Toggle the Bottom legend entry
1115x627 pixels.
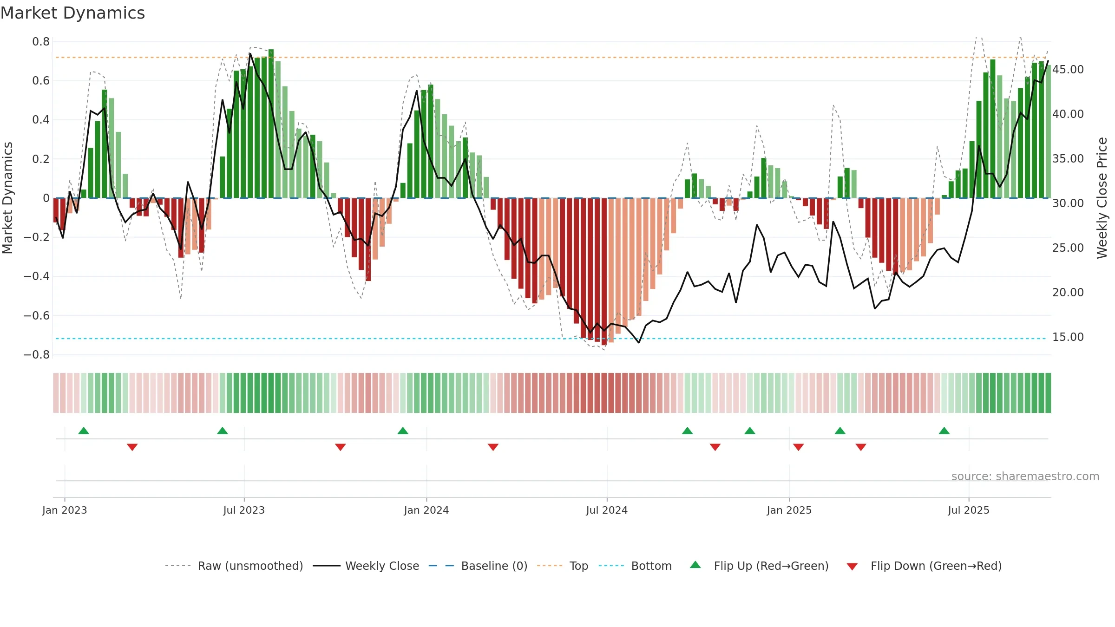point(635,566)
